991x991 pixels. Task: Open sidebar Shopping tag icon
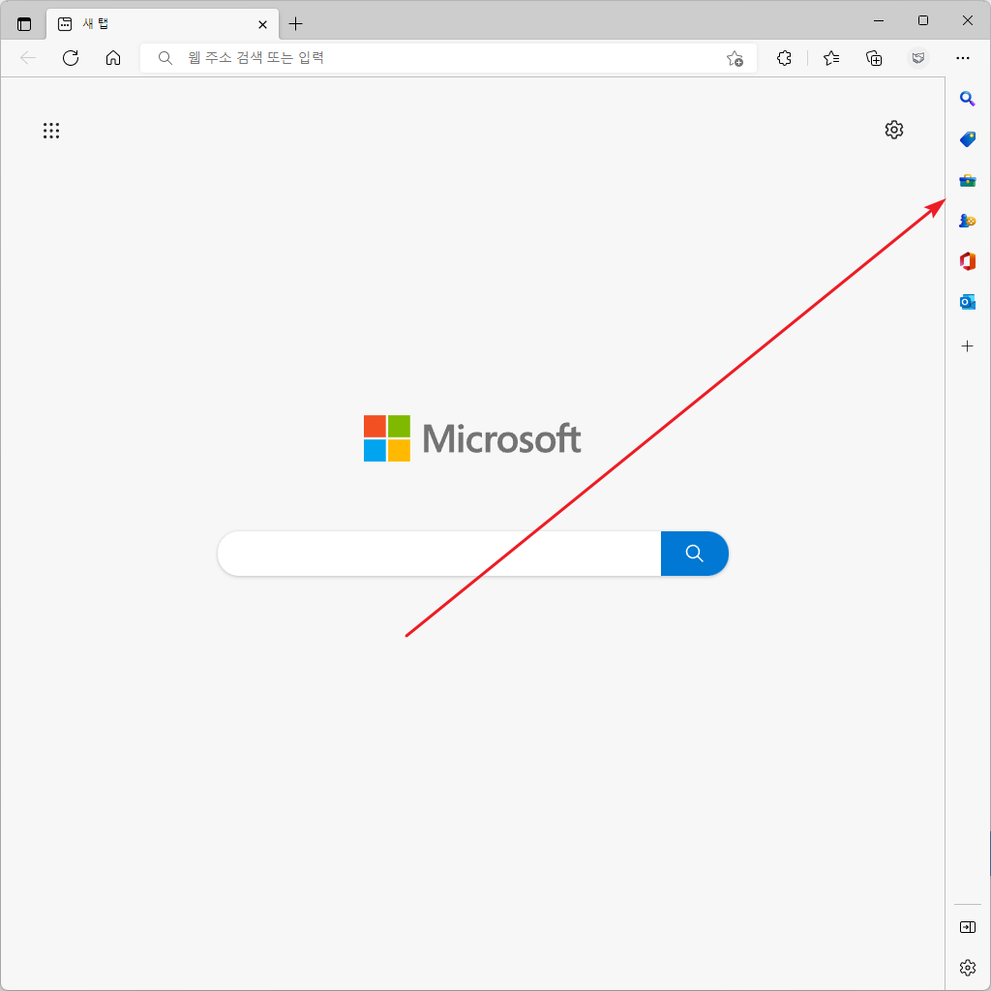click(x=968, y=139)
